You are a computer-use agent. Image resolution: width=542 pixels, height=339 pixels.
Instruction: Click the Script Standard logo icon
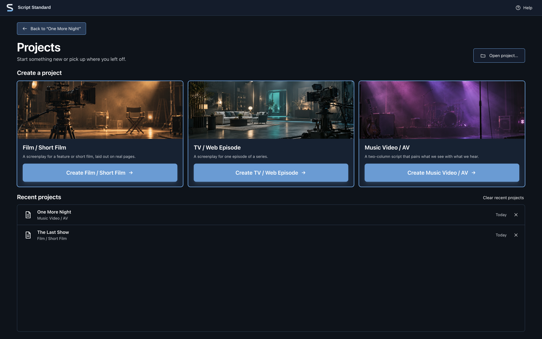[x=10, y=8]
